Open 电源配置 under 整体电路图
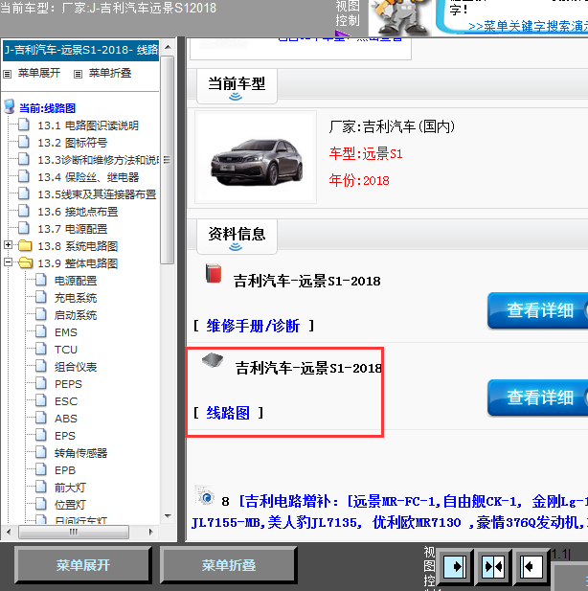Image resolution: width=588 pixels, height=591 pixels. coord(76,281)
